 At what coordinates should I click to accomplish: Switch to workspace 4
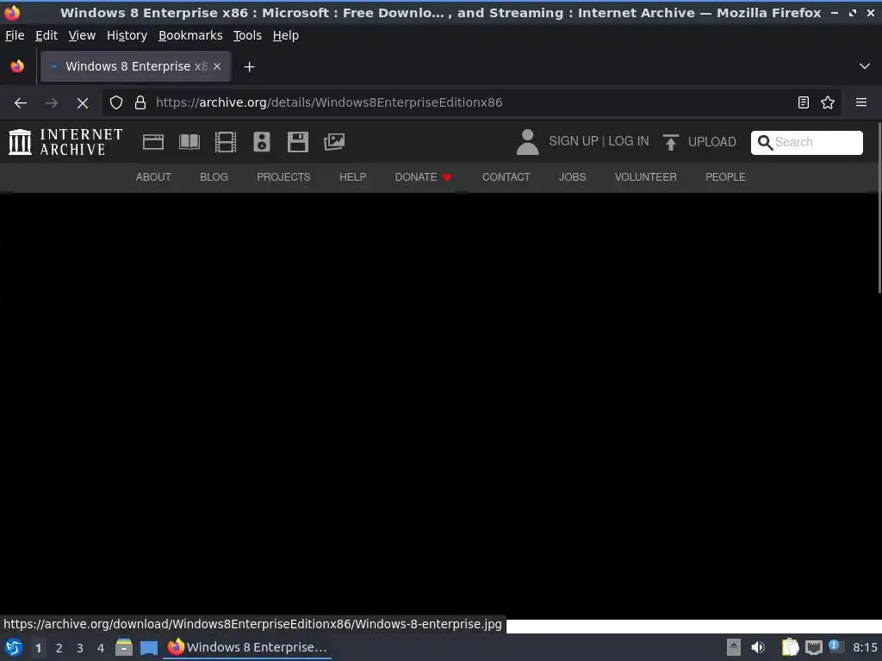[x=101, y=648]
